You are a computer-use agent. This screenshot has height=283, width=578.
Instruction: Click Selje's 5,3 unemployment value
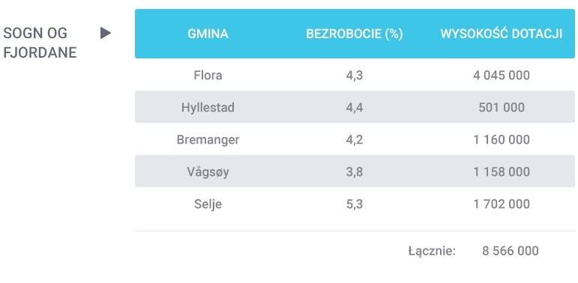pos(355,204)
